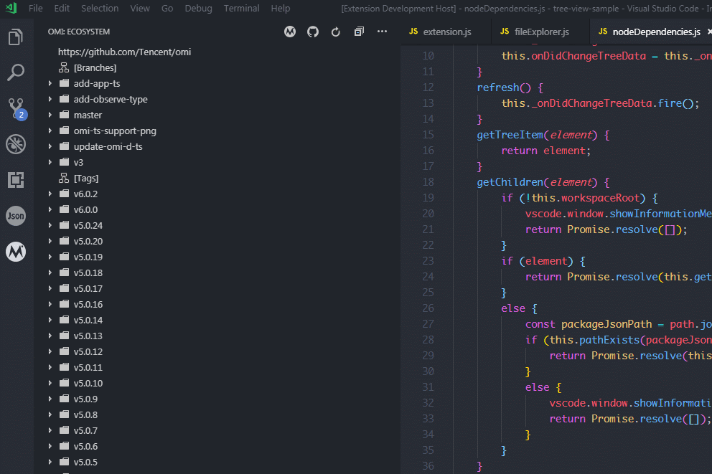Click the collapse all icon in panel header
Image resolution: width=712 pixels, height=474 pixels.
click(x=359, y=32)
